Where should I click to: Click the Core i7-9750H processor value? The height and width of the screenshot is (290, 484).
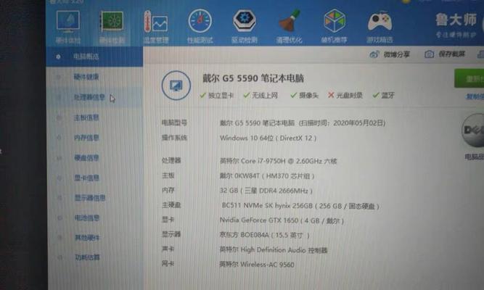(278, 161)
